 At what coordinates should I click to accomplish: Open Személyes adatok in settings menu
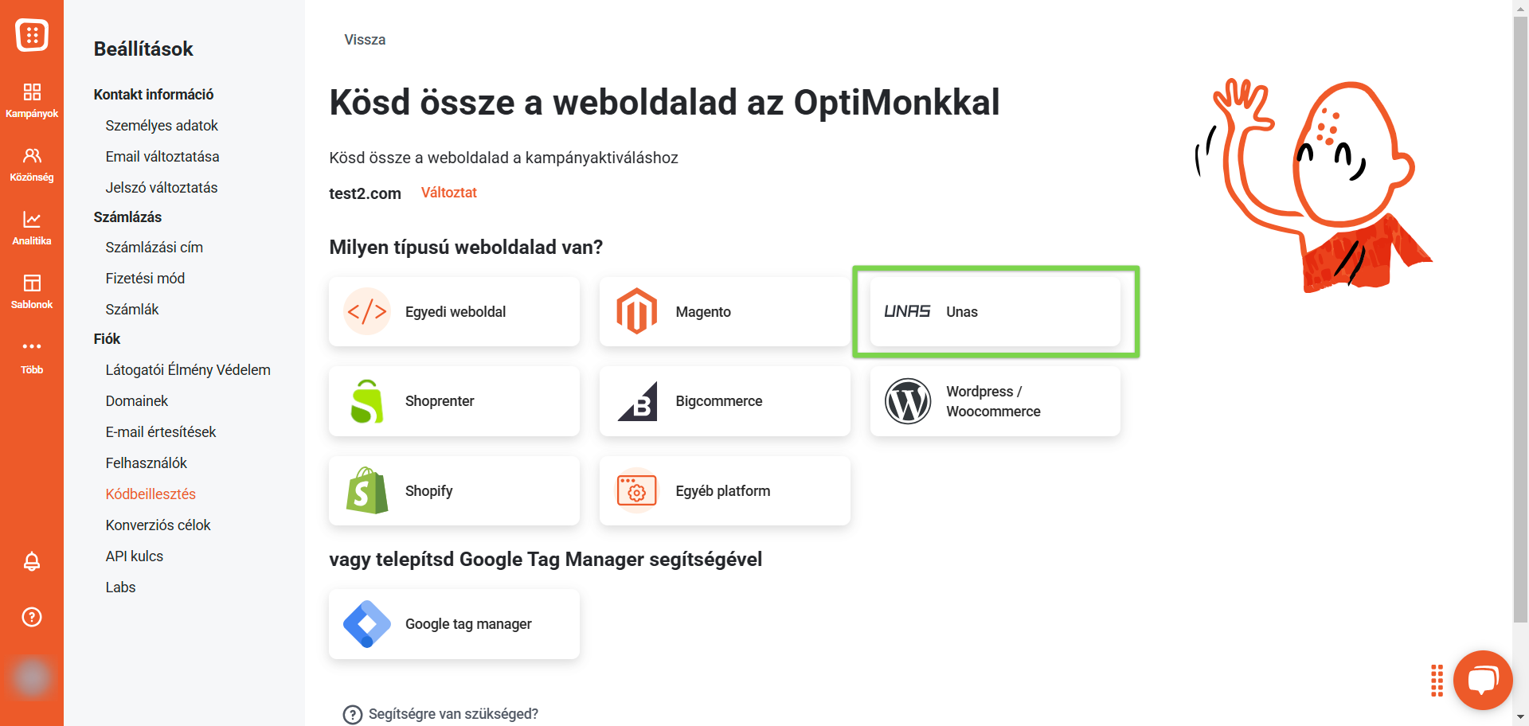coord(162,126)
